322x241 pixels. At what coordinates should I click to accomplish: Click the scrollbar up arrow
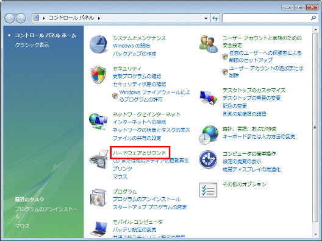click(315, 30)
